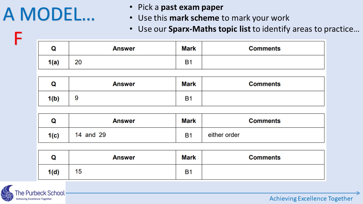Click the 'Sparx-Maths topic list' bullet

point(244,29)
